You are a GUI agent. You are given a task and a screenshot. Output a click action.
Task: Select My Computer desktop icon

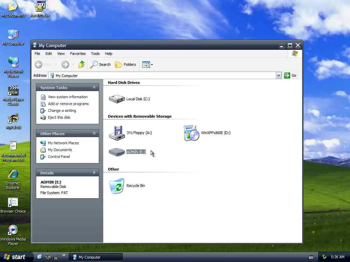tap(13, 38)
